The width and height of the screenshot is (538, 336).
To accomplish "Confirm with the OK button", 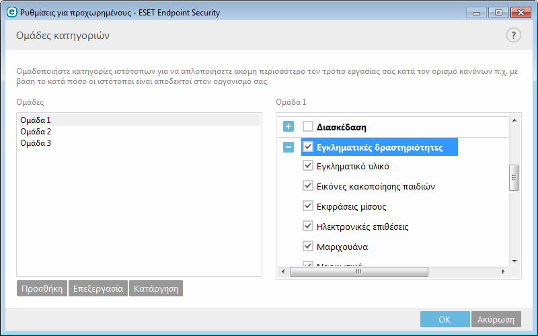I will pos(445,319).
